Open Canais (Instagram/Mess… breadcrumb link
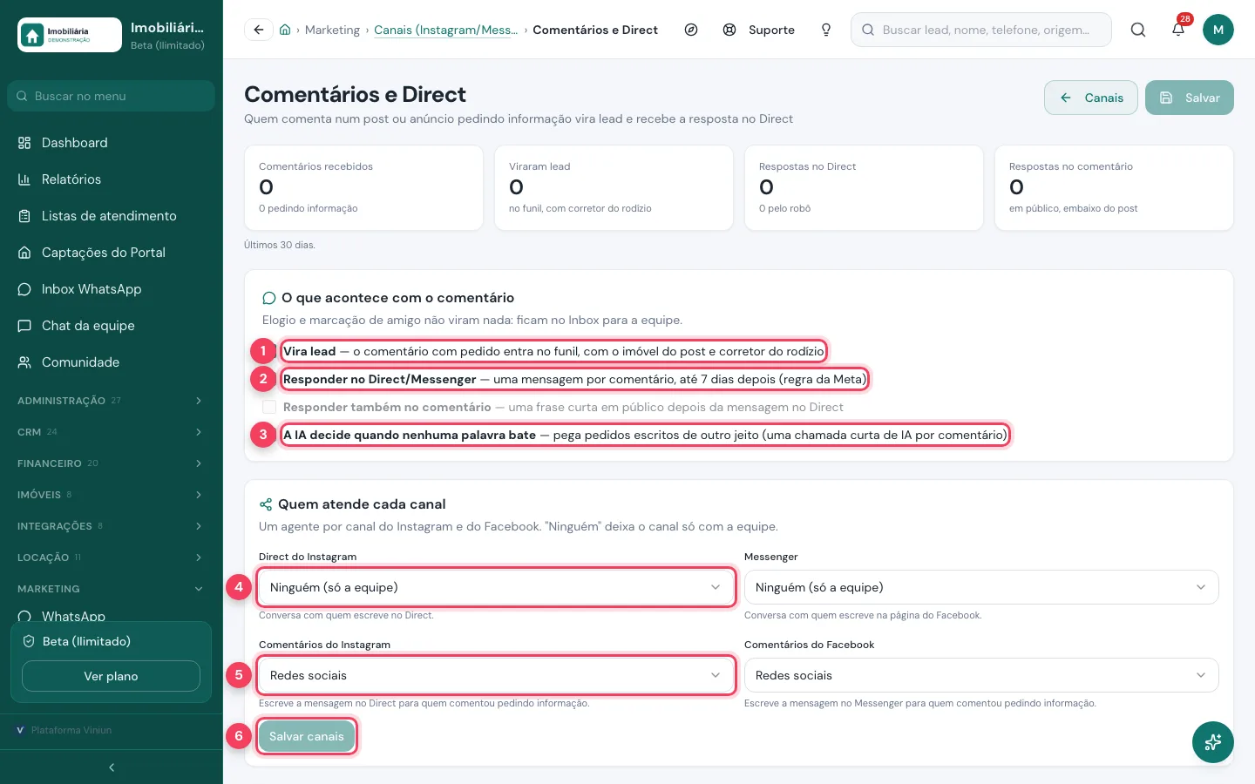1255x784 pixels. click(x=445, y=30)
